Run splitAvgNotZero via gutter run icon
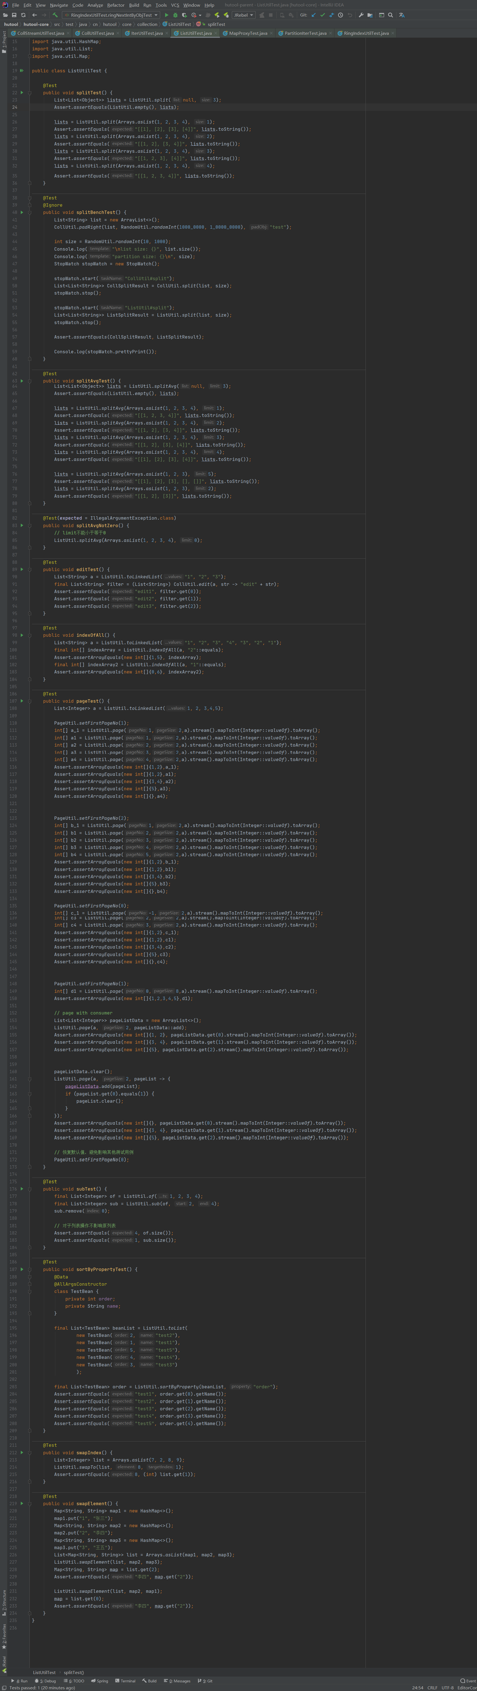 click(x=21, y=525)
